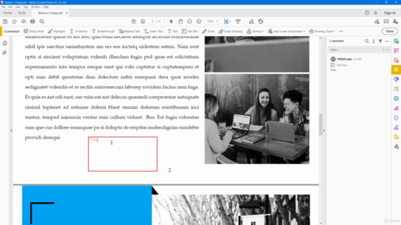The image size is (401, 225).
Task: Open comments pane options ellipsis
Action: click(387, 41)
